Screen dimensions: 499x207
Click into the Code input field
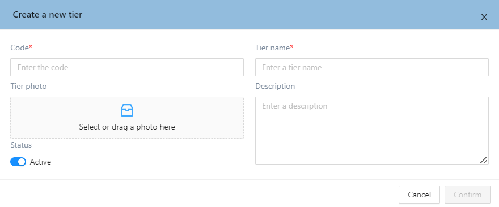pyautogui.click(x=127, y=67)
